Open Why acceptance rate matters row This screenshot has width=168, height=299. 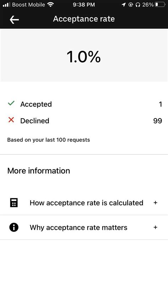pyautogui.click(x=84, y=227)
